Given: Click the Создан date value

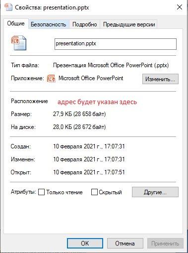Looking at the screenshot, I should point(89,146).
